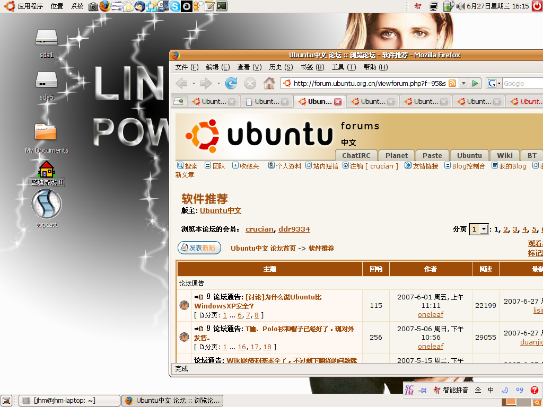The image size is (543, 407).
Task: Open the search engine selector dropdown
Action: tap(494, 83)
